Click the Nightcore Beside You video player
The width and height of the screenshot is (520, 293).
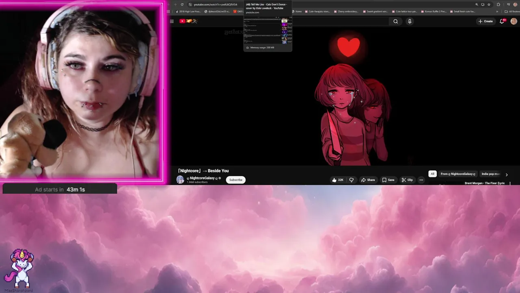click(345, 96)
